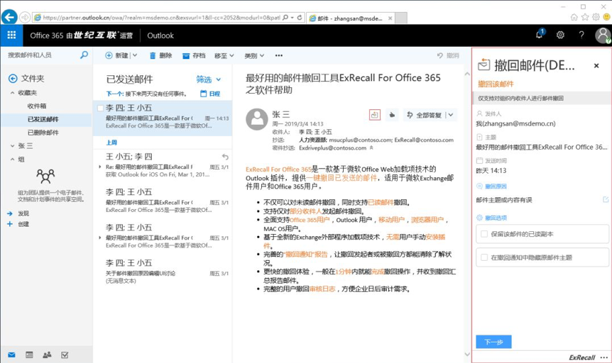
Task: Open 类别 categories dropdown
Action: [254, 56]
